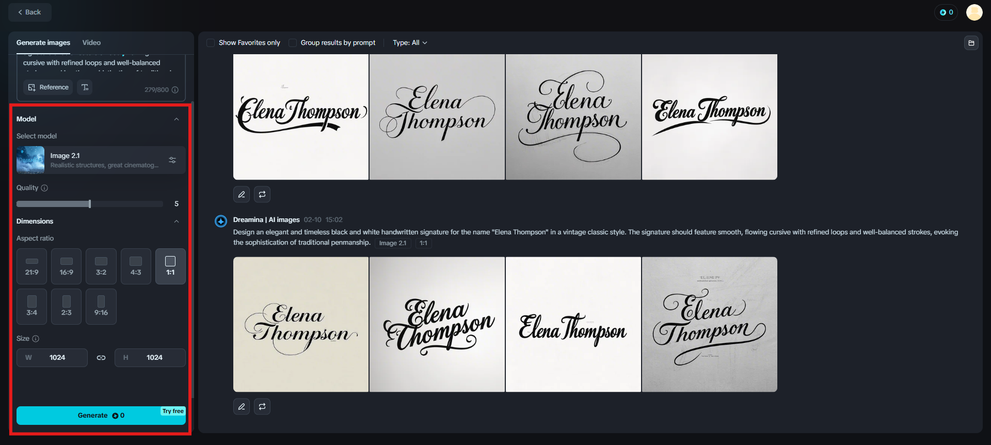Select the 21:9 aspect ratio
This screenshot has width=991, height=445.
pyautogui.click(x=32, y=266)
